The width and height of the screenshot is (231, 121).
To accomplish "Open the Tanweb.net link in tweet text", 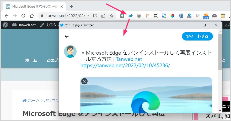I will click(x=129, y=59).
